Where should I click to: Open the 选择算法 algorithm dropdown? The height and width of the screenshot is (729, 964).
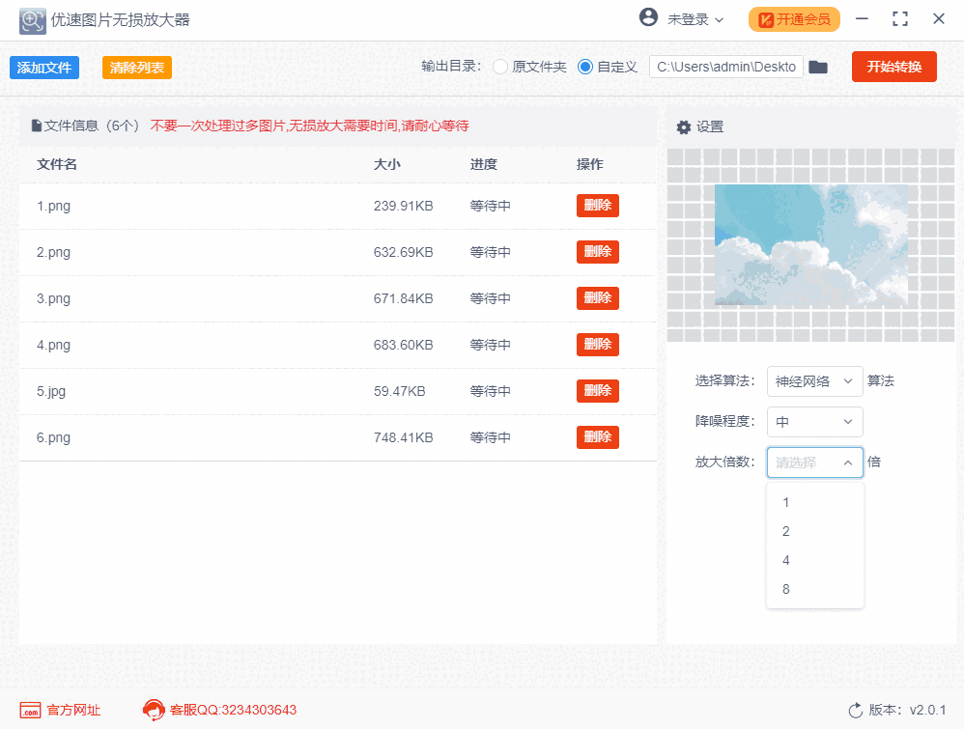click(x=815, y=381)
